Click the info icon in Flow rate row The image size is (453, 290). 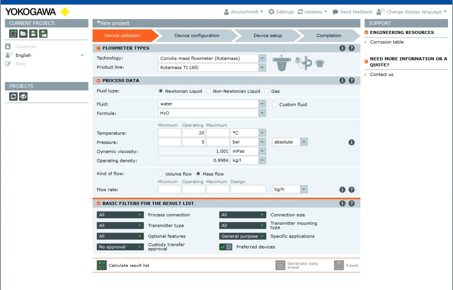[x=342, y=189]
